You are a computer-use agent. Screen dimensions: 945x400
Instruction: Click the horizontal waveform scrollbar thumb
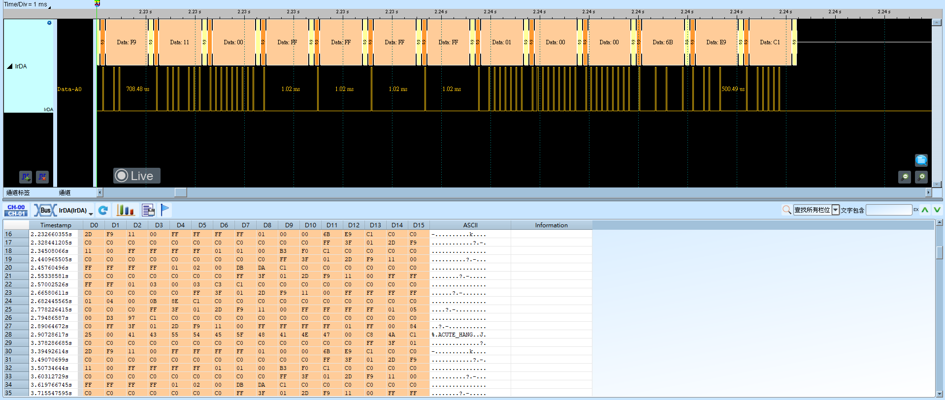181,192
